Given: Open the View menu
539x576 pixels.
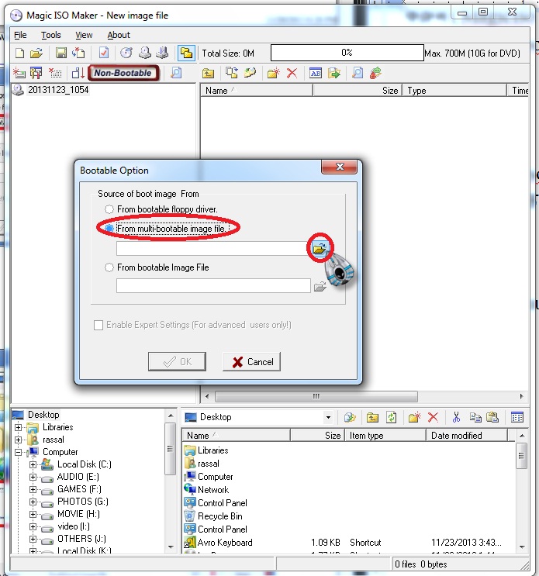Looking at the screenshot, I should (x=84, y=35).
